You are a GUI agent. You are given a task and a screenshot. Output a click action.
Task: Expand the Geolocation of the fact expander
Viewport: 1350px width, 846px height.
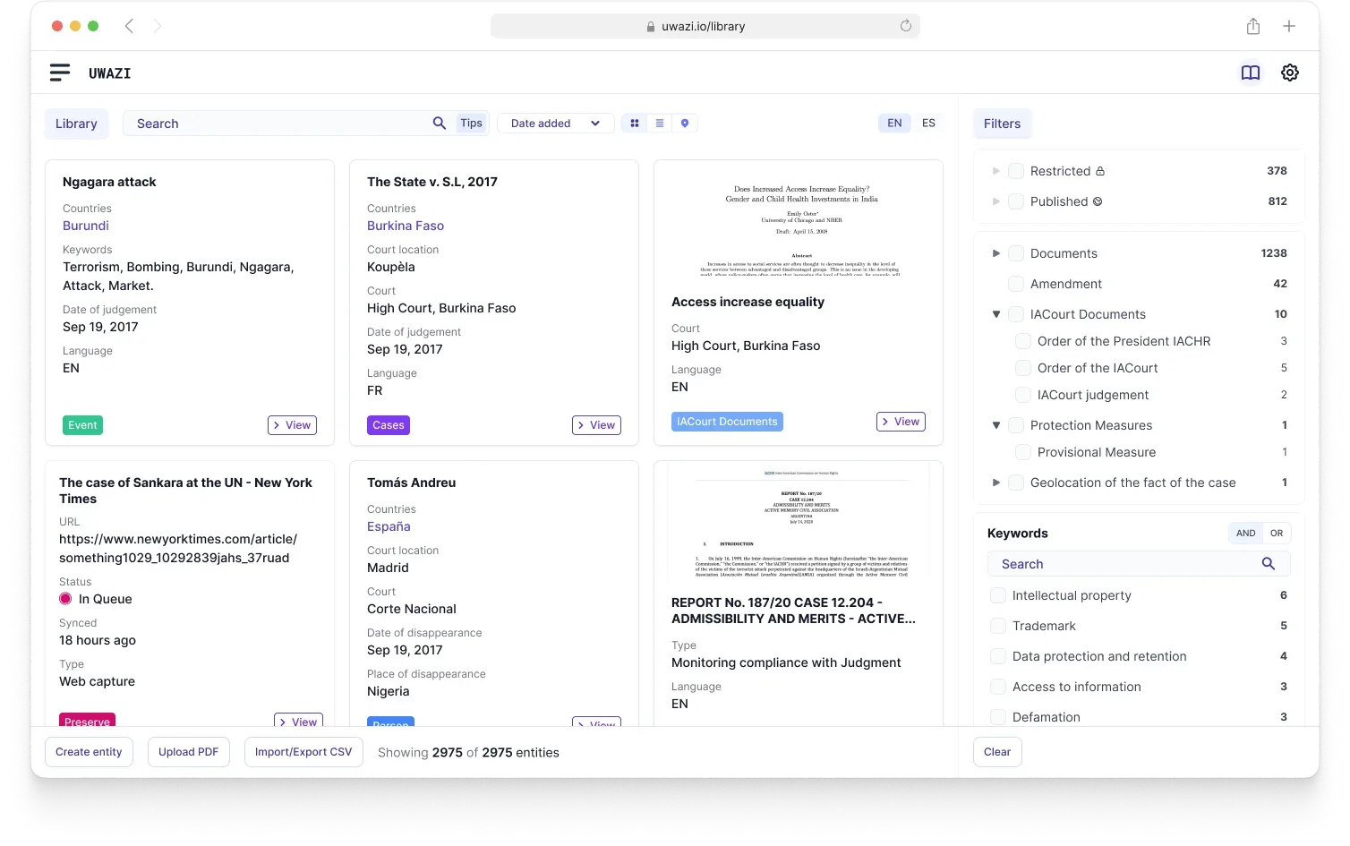[995, 483]
